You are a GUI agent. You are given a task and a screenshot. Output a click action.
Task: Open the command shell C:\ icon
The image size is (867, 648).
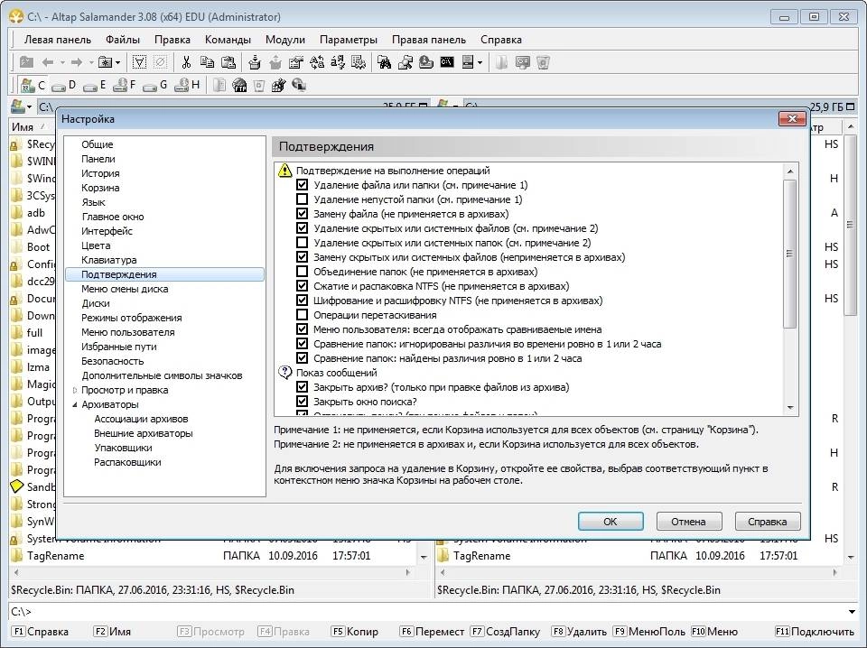pos(447,62)
